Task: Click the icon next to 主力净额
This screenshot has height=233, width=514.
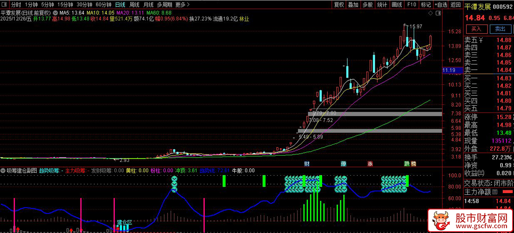Action: pos(495,192)
